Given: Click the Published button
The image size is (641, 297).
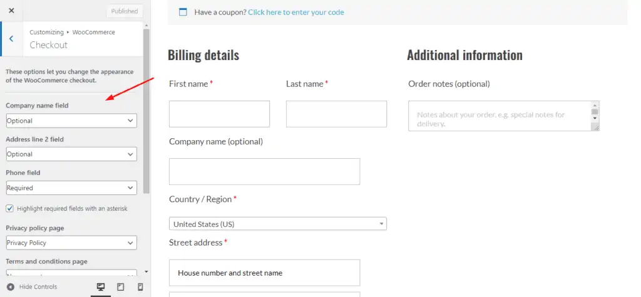Looking at the screenshot, I should pos(124,11).
